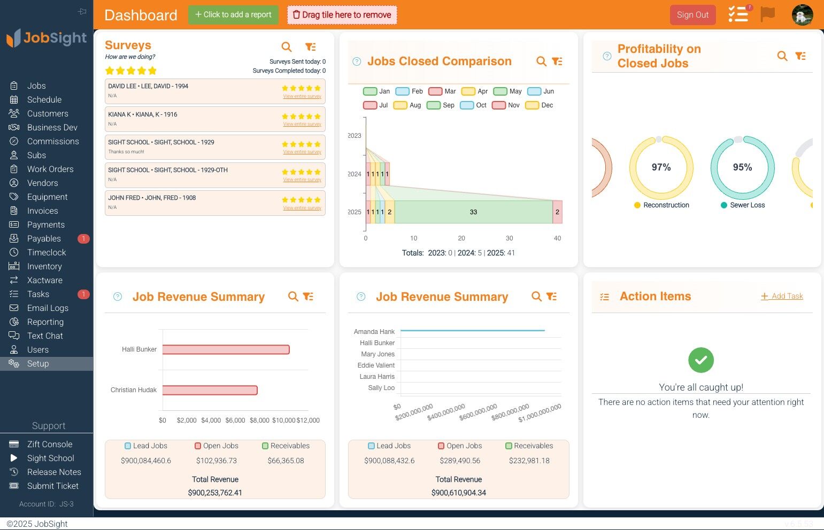This screenshot has height=530, width=824.
Task: Toggle the Sewer Loss legend item
Action: pos(743,205)
